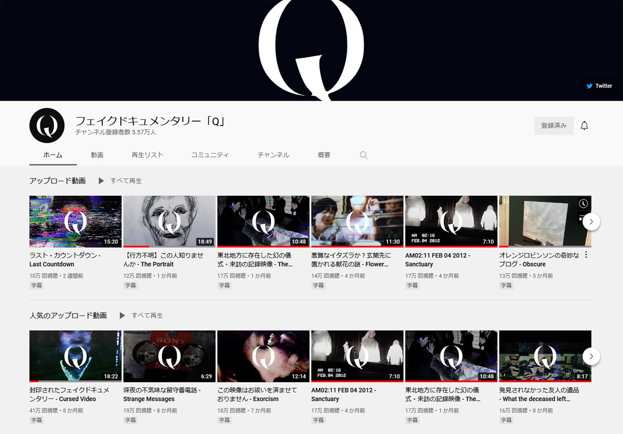
Task: Click the Exorcism video thumbnail
Action: coord(263,356)
